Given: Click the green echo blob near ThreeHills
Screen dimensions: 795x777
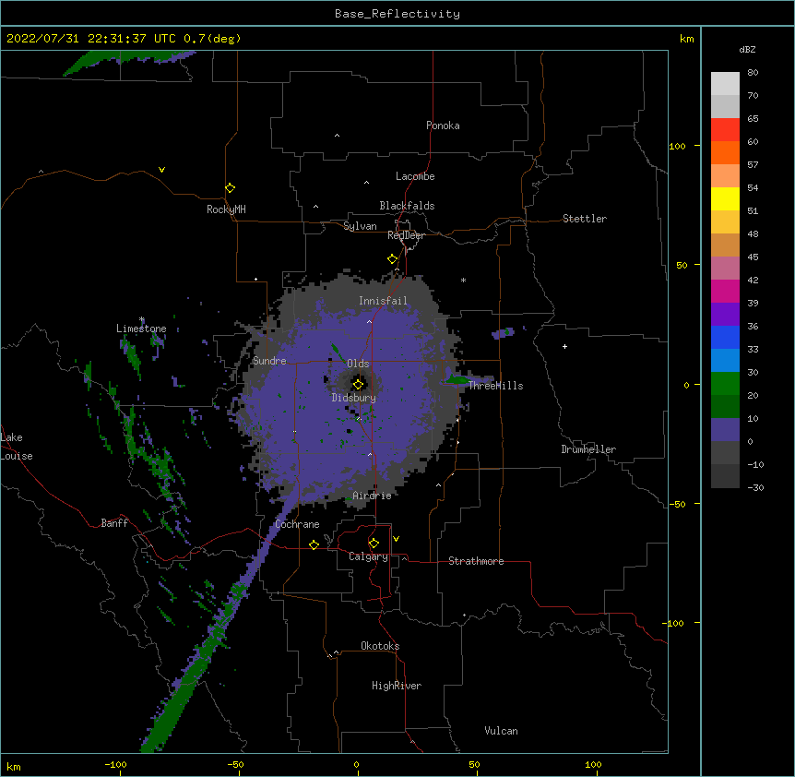Looking at the screenshot, I should pos(457,380).
